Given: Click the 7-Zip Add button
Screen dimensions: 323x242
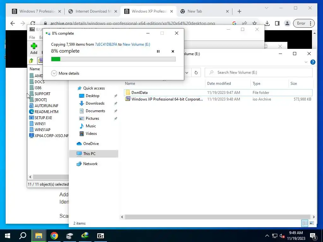Looking at the screenshot, I should [34, 49].
